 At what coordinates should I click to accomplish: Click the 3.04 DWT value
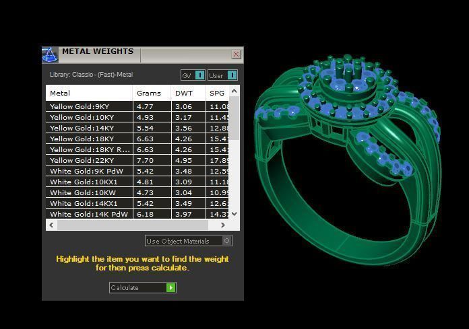coord(183,192)
